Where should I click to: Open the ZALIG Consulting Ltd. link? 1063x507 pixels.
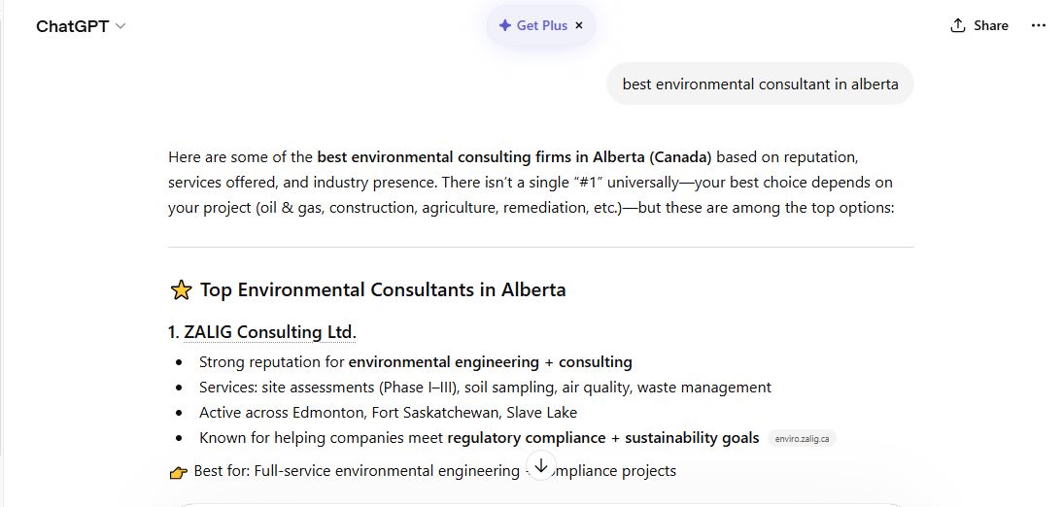click(x=269, y=332)
